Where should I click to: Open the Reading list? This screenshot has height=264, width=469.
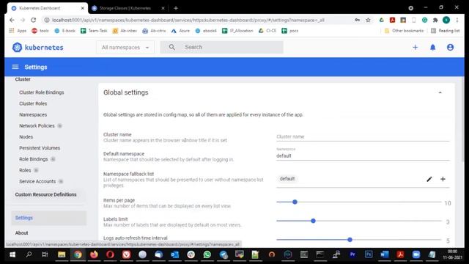(445, 31)
